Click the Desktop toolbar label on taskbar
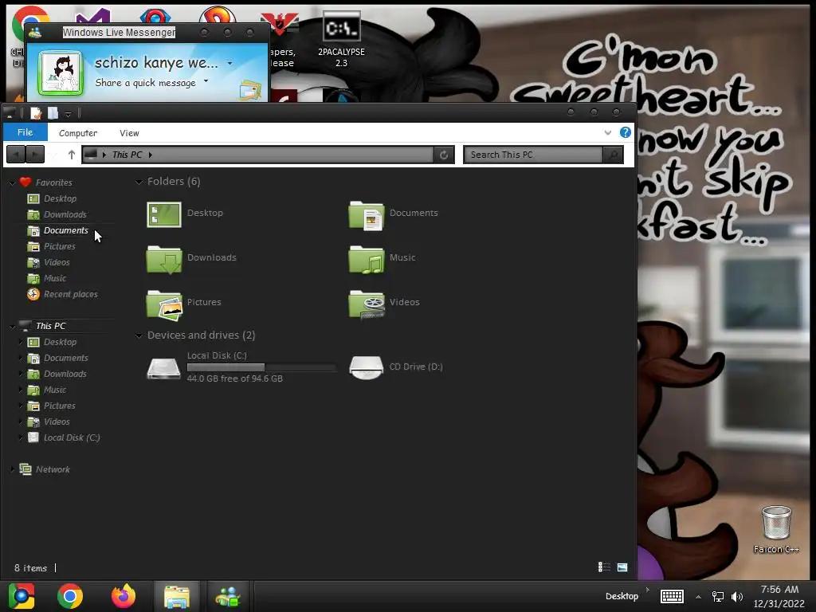 click(x=622, y=596)
